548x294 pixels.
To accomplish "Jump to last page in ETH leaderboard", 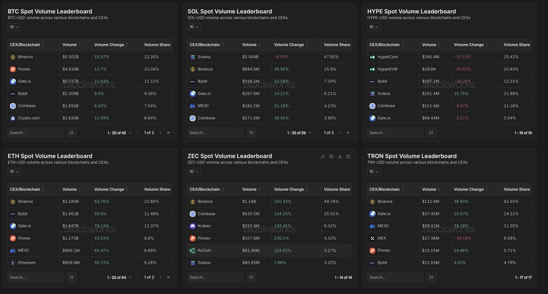I will pos(169,277).
